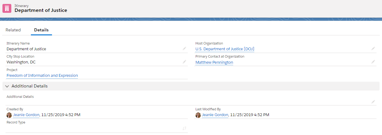
Task: Collapse the Additional Details section
Action: [7, 86]
